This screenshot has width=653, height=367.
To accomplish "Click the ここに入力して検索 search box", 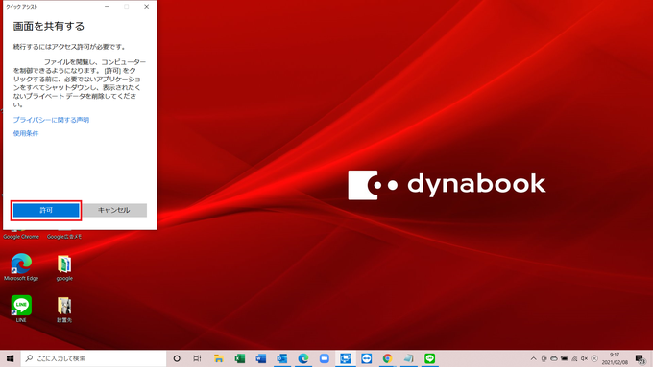I will tap(94, 358).
